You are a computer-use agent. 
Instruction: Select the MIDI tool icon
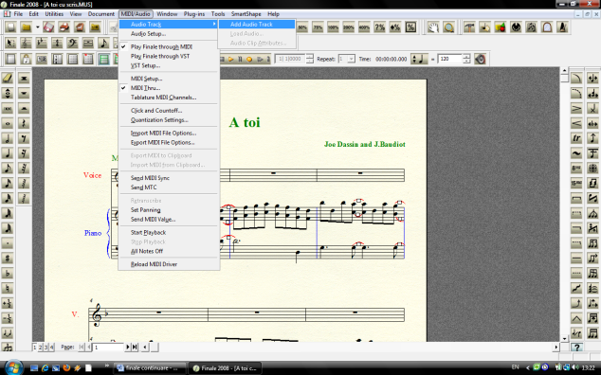pos(516,27)
